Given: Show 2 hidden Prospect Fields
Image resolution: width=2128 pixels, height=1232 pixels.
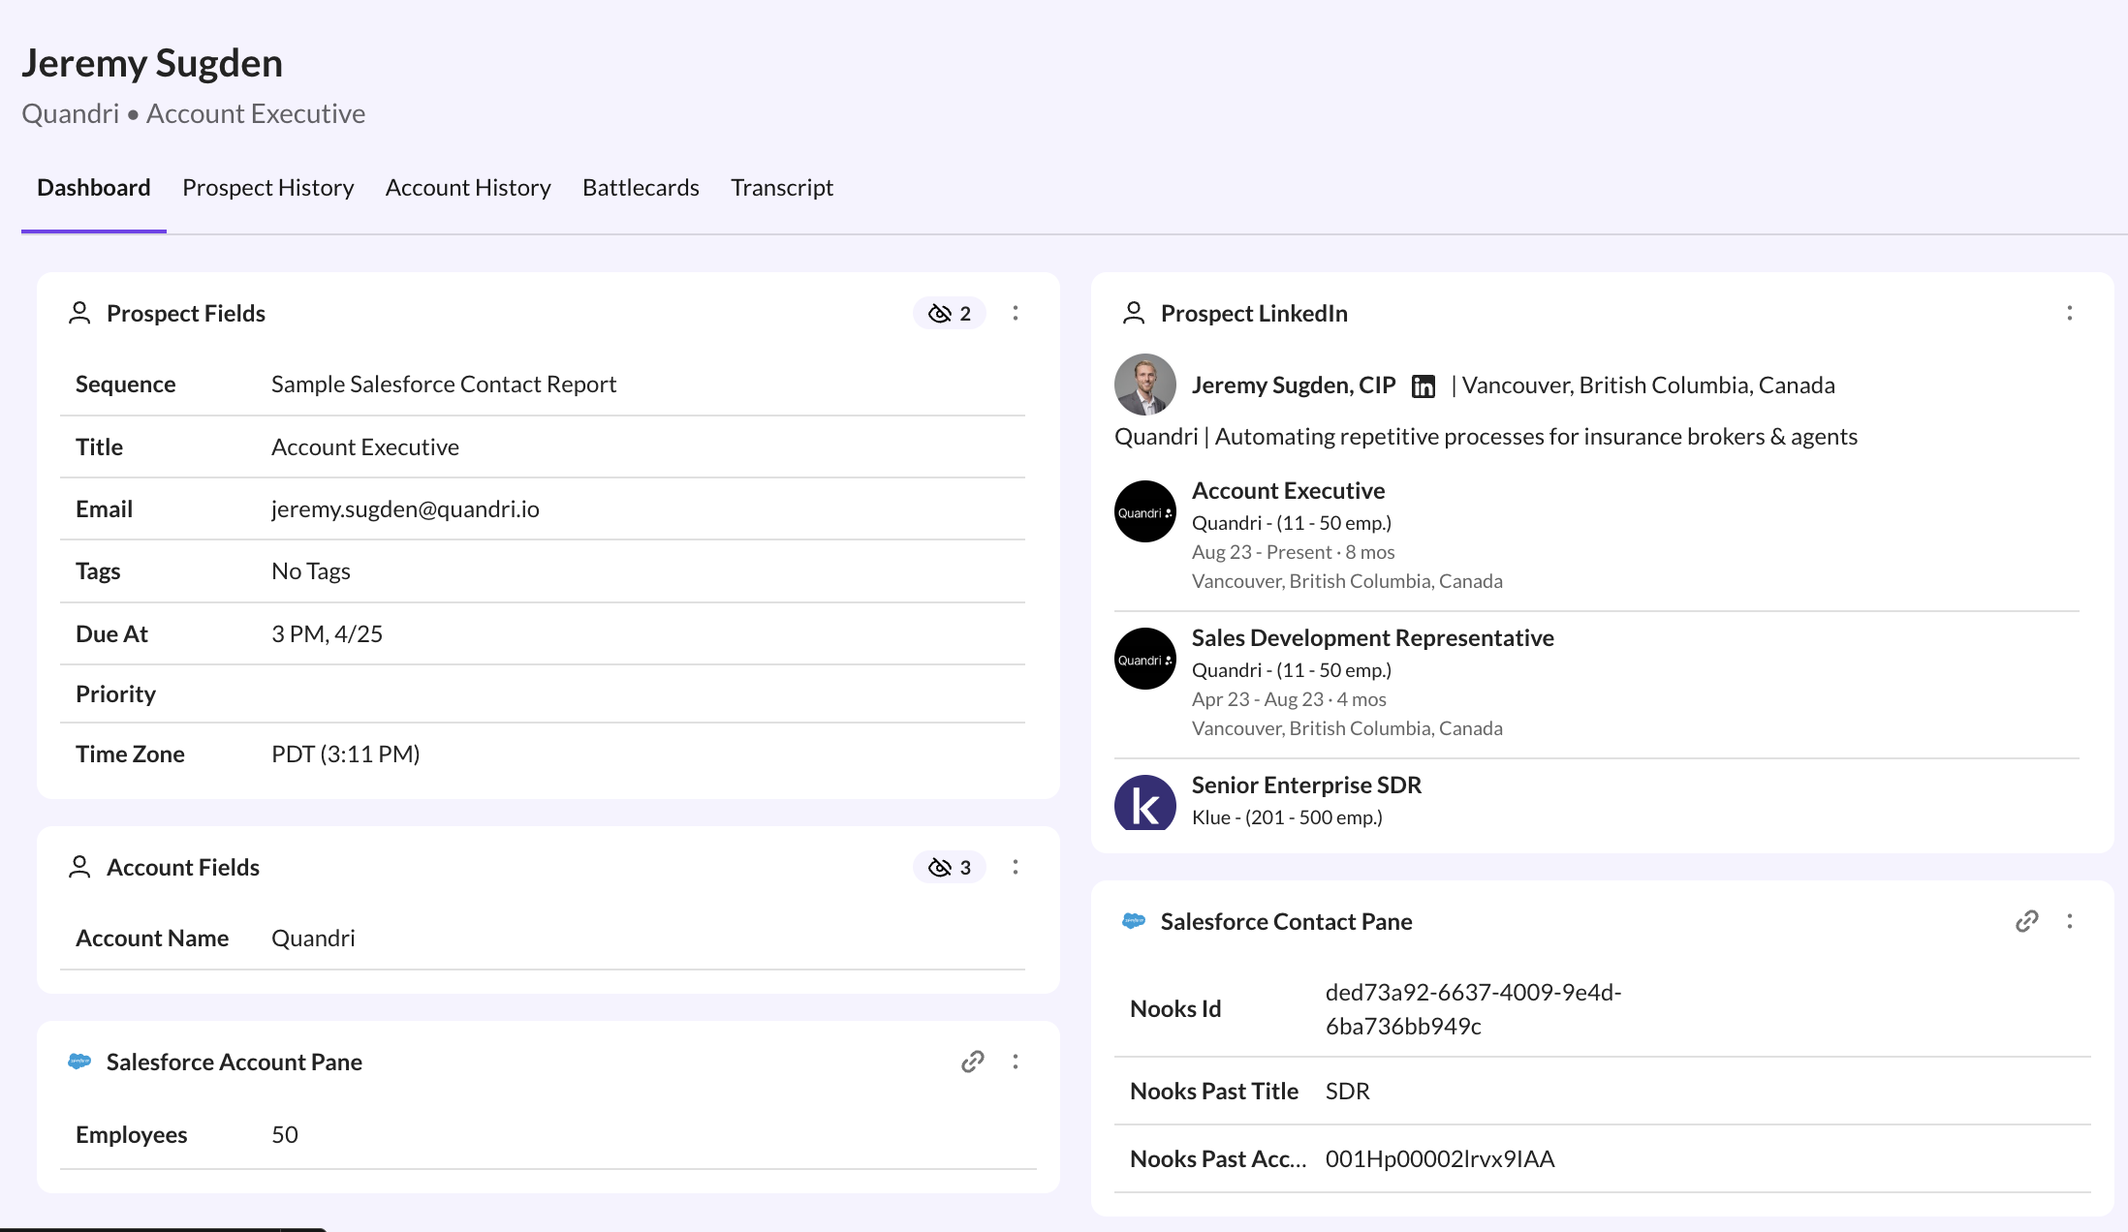Looking at the screenshot, I should [950, 314].
